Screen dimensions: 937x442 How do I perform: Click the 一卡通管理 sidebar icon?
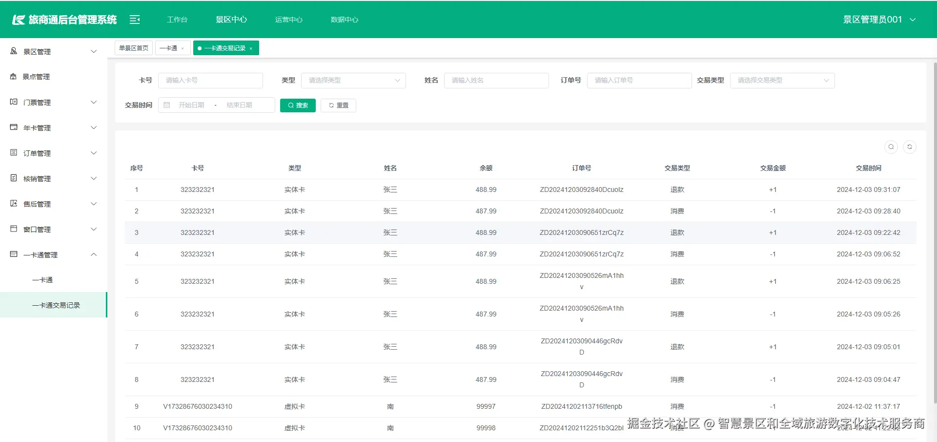click(x=14, y=254)
